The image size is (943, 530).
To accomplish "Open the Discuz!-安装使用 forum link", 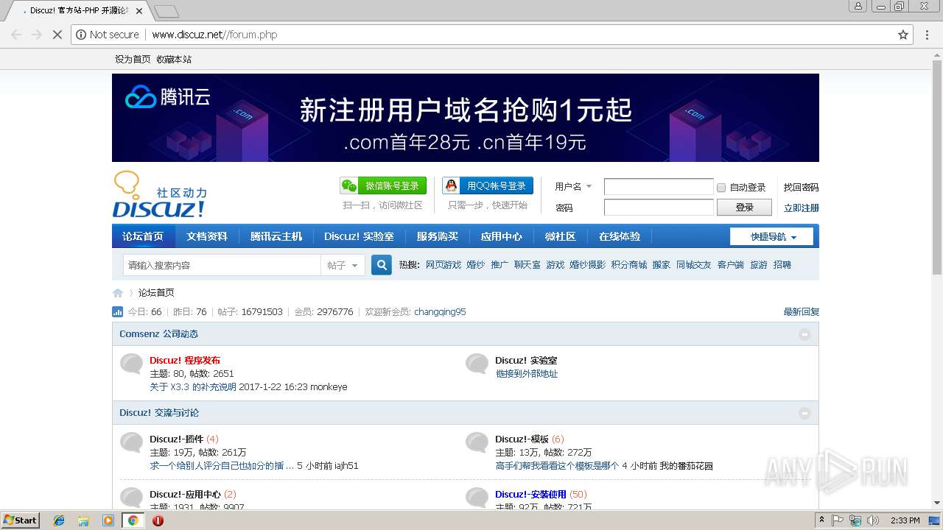I will click(x=530, y=495).
